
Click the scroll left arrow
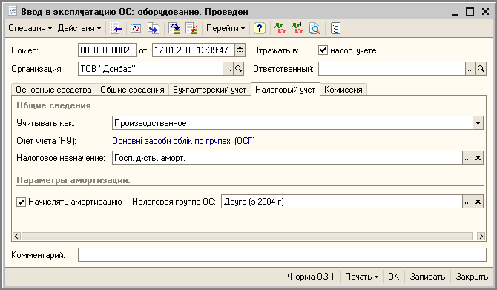[x=17, y=236]
